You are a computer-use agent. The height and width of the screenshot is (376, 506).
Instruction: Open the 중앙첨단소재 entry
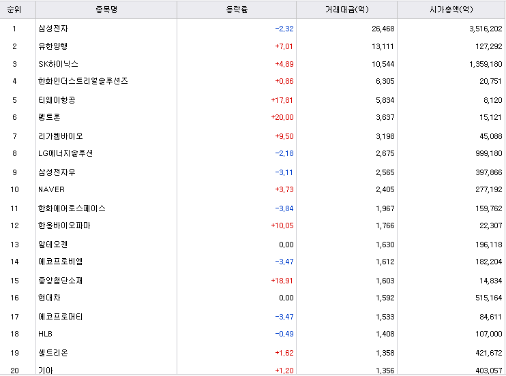(x=60, y=281)
